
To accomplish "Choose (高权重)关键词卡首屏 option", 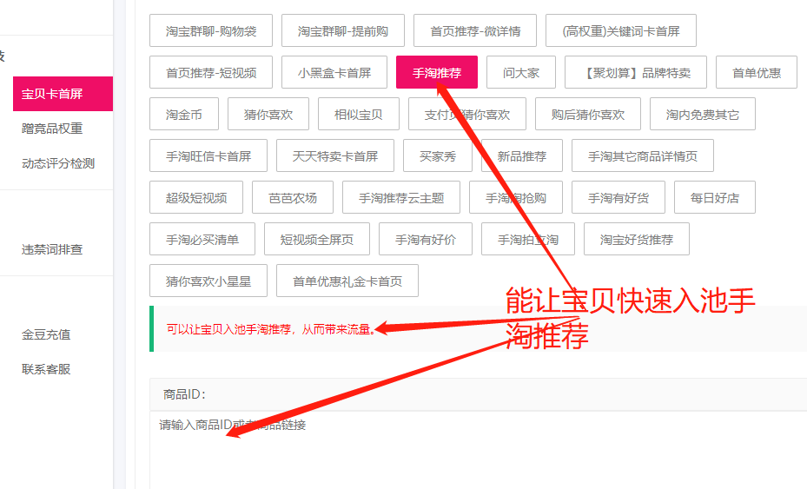I will [x=621, y=31].
